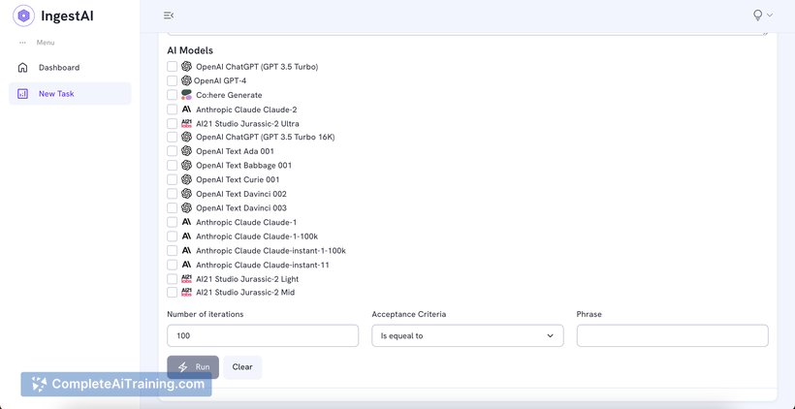The image size is (795, 409).
Task: Check the OpenAI GPT-4 model box
Action: (x=173, y=80)
